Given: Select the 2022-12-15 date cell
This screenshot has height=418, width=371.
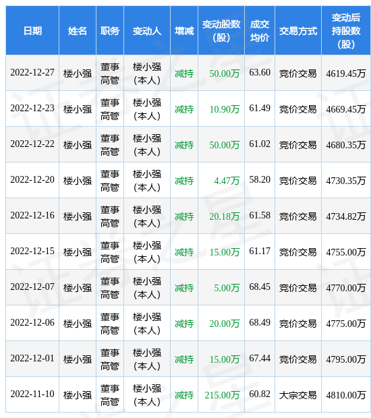Looking at the screenshot, I should pyautogui.click(x=32, y=251).
